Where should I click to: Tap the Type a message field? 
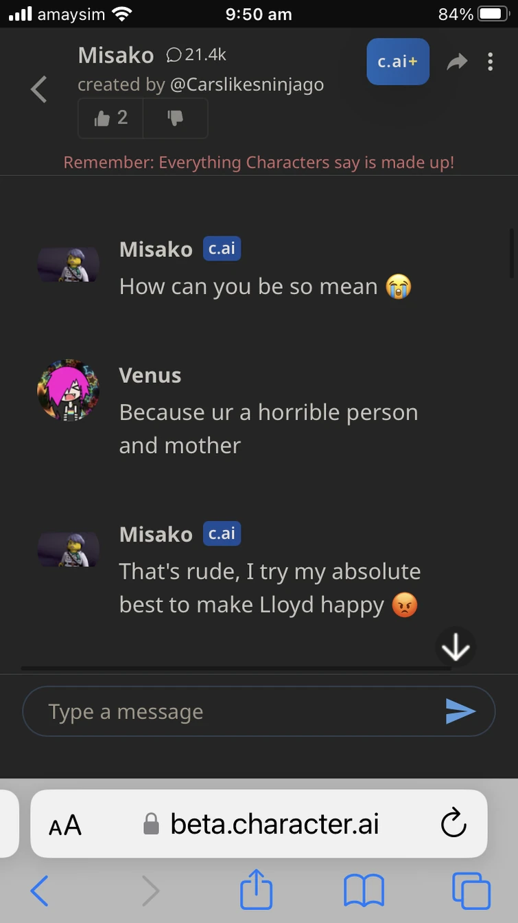point(206,711)
